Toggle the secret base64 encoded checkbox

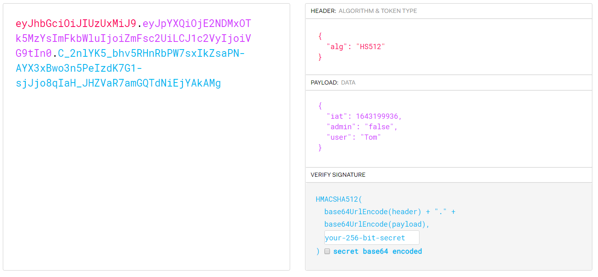[x=327, y=251]
